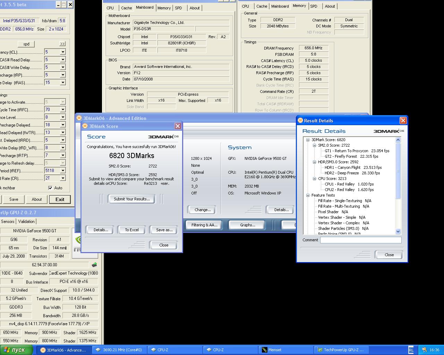Open the Mainboard tab in the CPU-Z Memory window
The width and height of the screenshot is (444, 355).
click(x=280, y=6)
